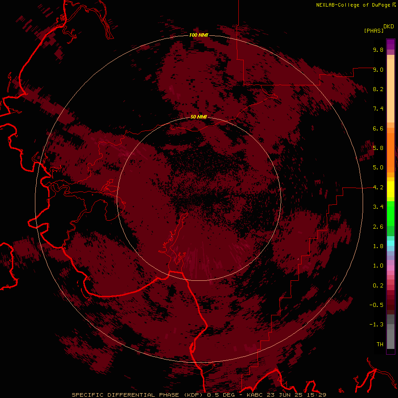Click the 3.4 value on color scale

pyautogui.click(x=378, y=207)
